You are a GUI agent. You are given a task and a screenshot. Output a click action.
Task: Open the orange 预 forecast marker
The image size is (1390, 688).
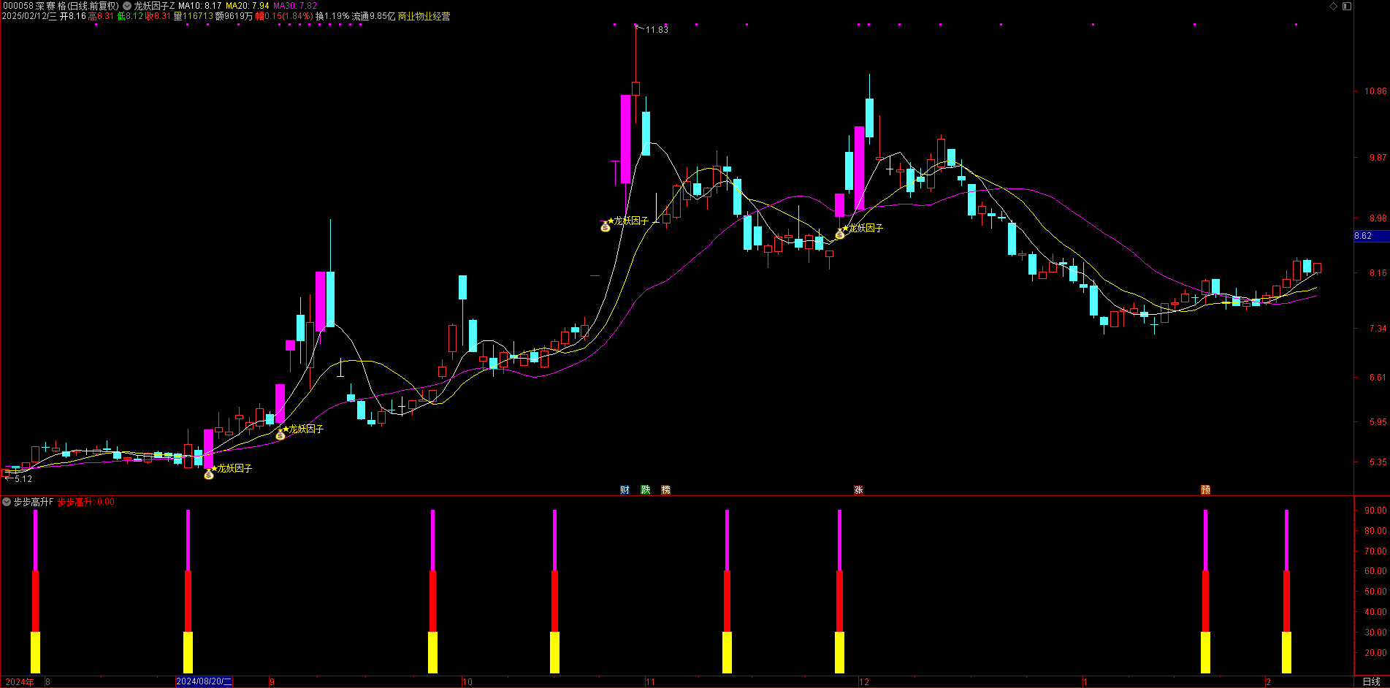click(1206, 490)
